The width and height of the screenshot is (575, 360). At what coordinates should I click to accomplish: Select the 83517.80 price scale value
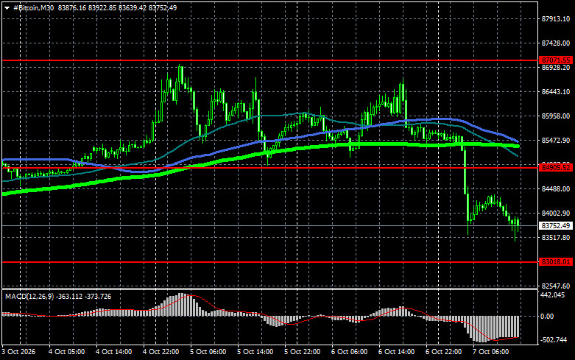tap(556, 238)
